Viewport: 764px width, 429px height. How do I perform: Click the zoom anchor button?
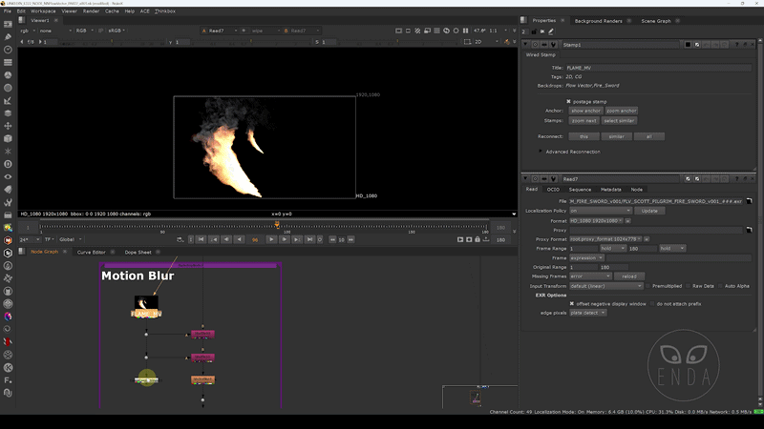pyautogui.click(x=622, y=111)
